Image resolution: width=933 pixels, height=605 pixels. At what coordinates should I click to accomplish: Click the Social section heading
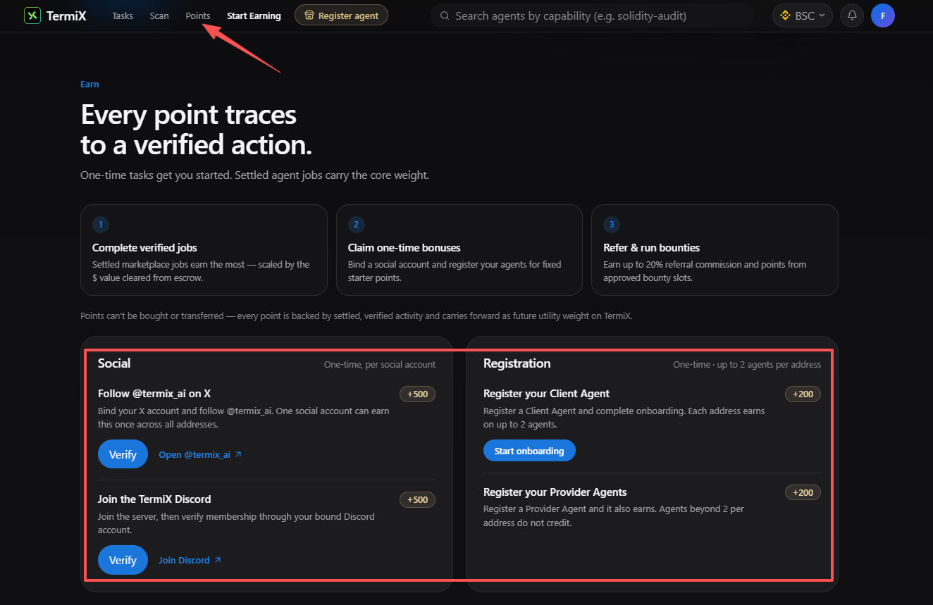tap(114, 363)
